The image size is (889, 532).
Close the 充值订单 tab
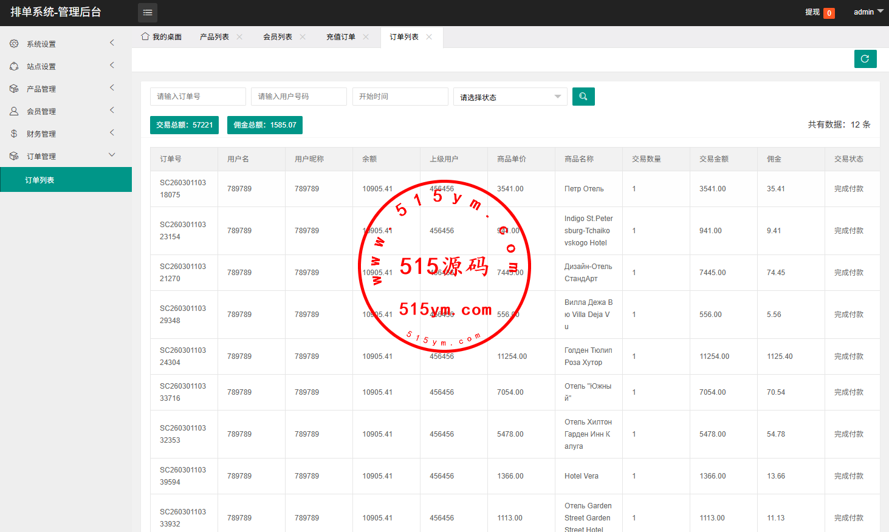366,37
